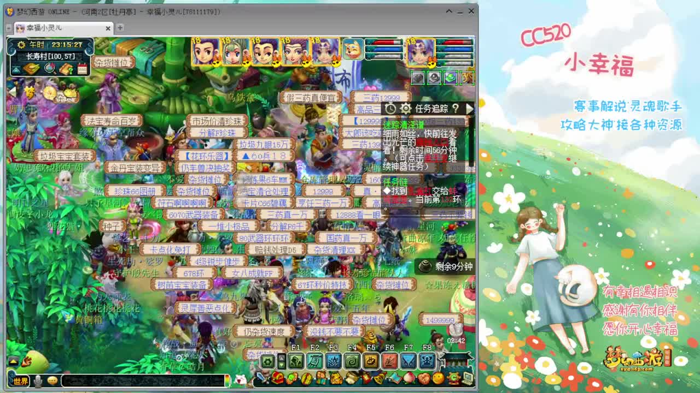Use the F7 blue skill slot

(x=409, y=361)
